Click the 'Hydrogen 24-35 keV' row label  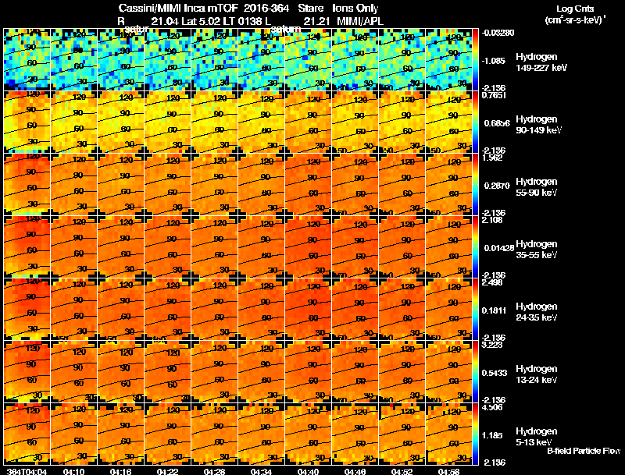point(537,312)
